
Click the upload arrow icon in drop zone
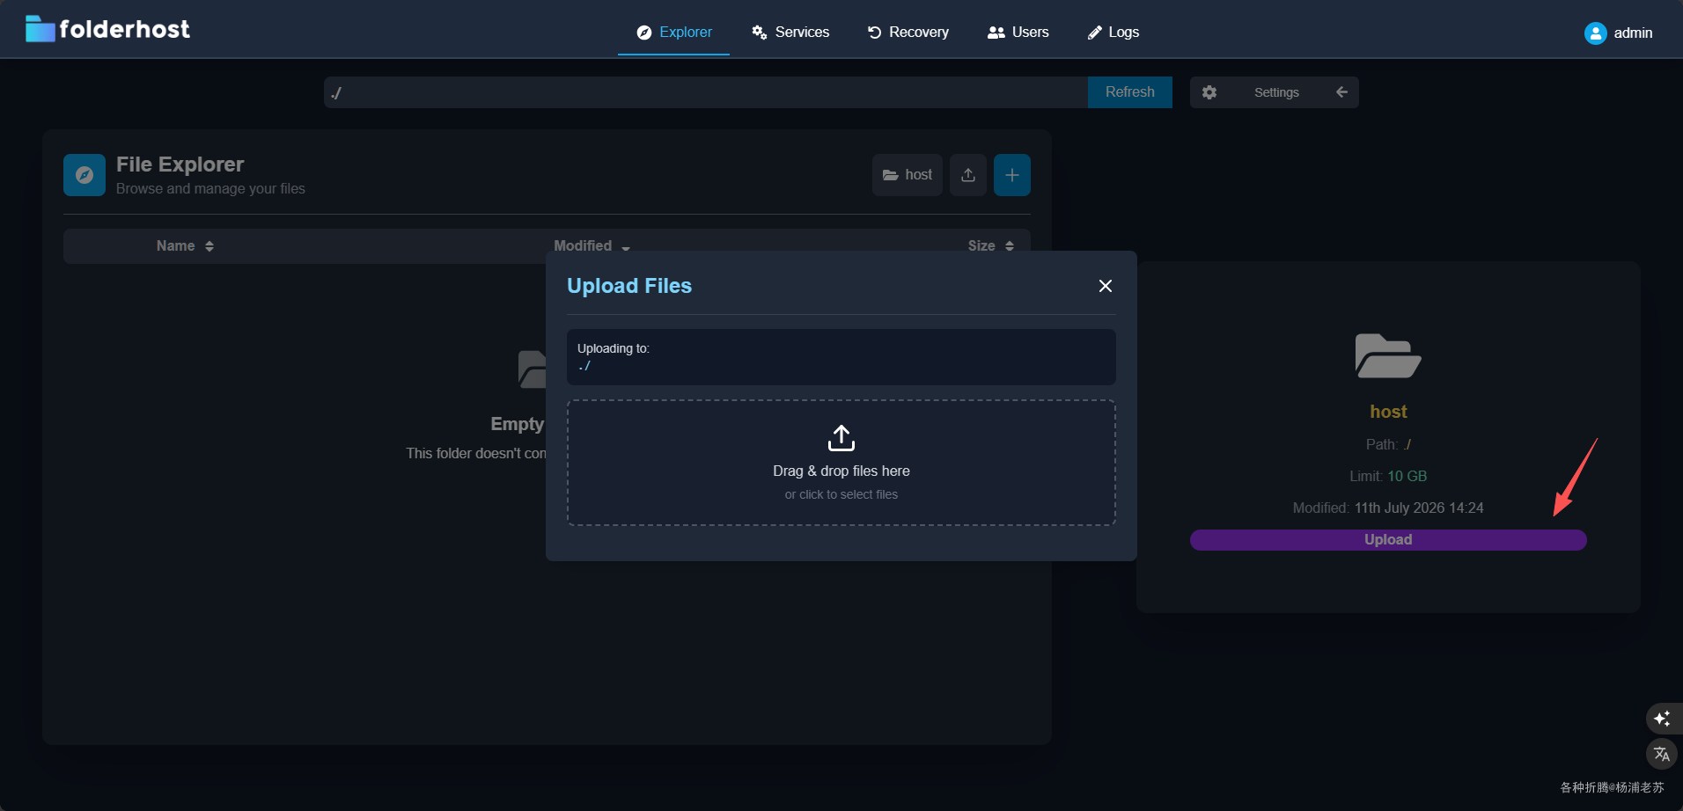(841, 438)
